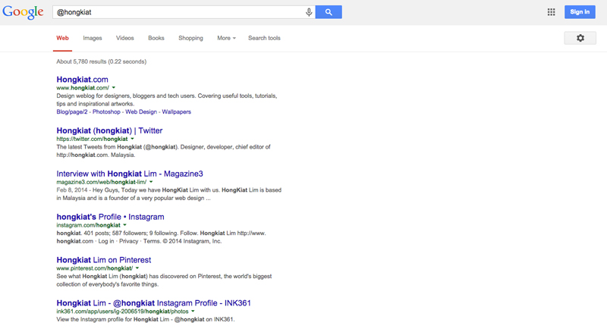Click the magazine3.com/web/hongkiat-lim/ green URL
This screenshot has width=607, height=332.
pos(102,182)
